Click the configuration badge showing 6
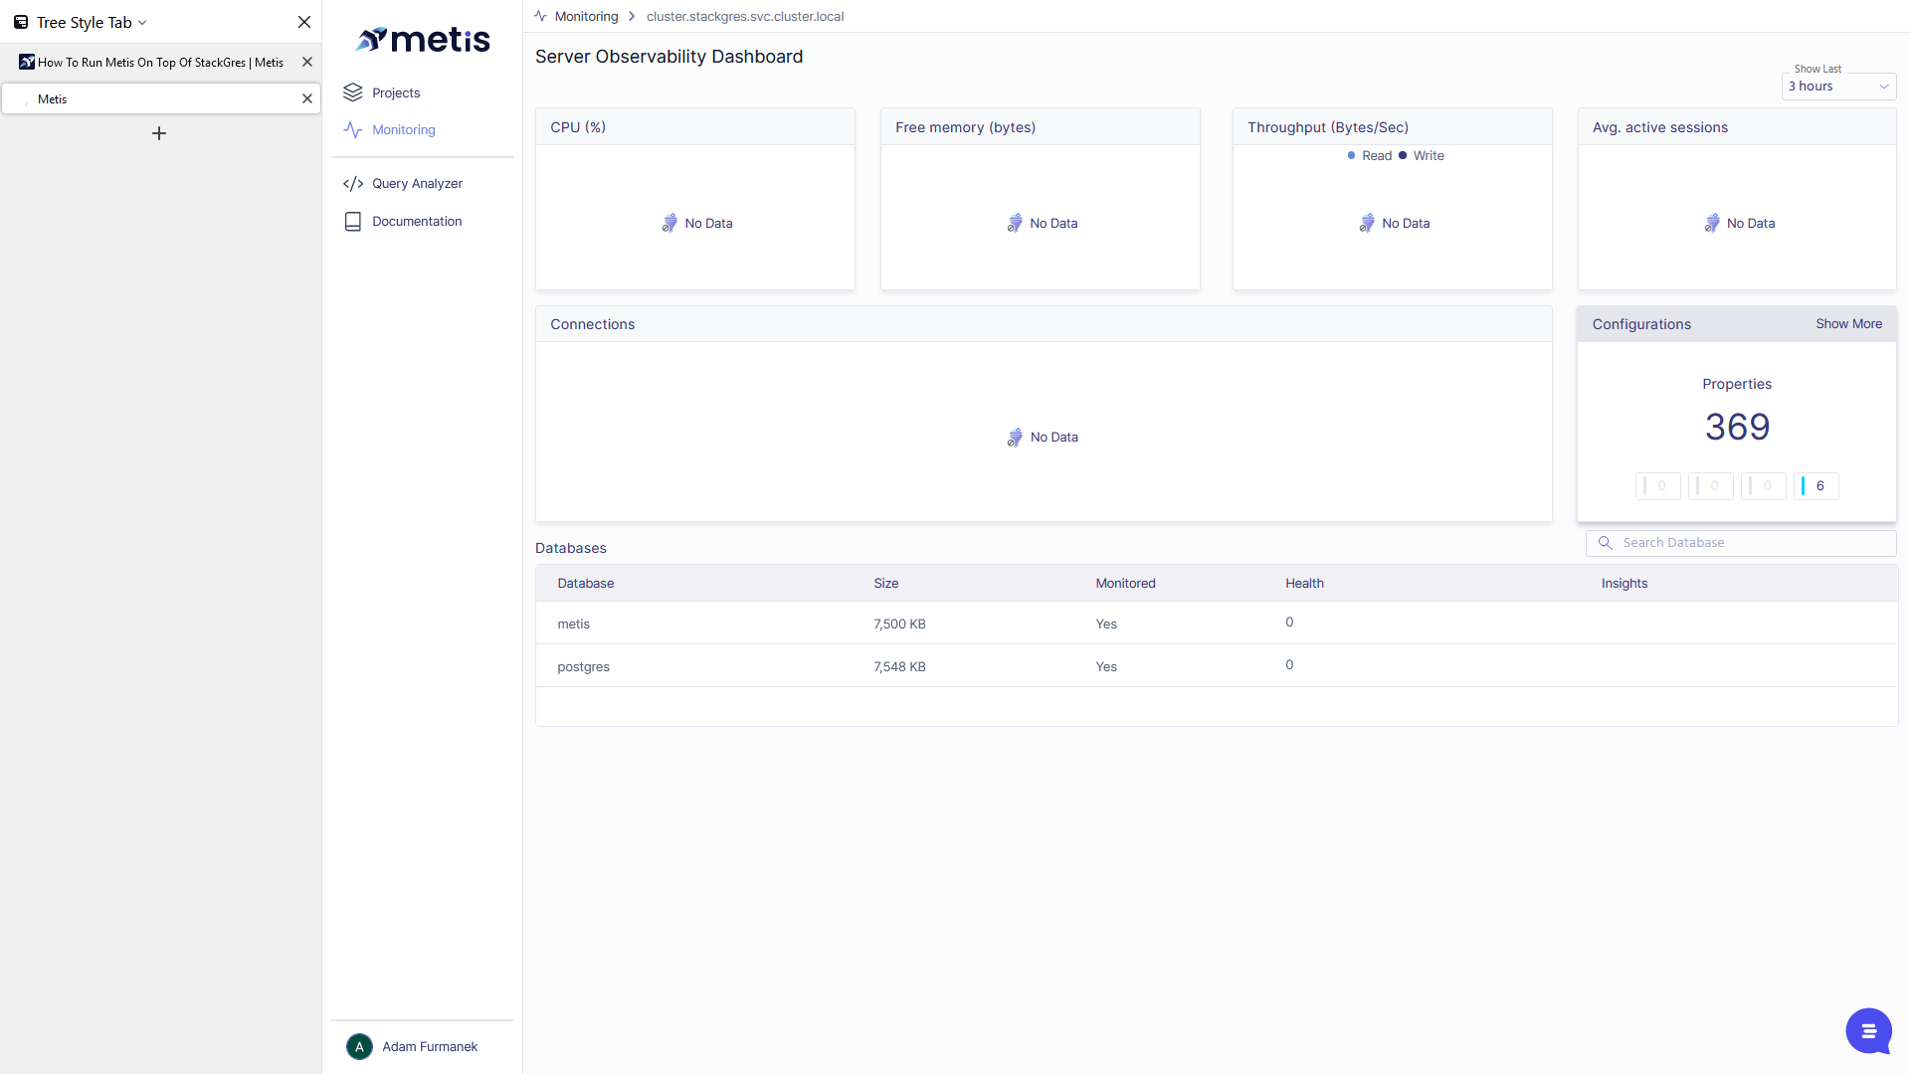The width and height of the screenshot is (1910, 1074). [1816, 485]
